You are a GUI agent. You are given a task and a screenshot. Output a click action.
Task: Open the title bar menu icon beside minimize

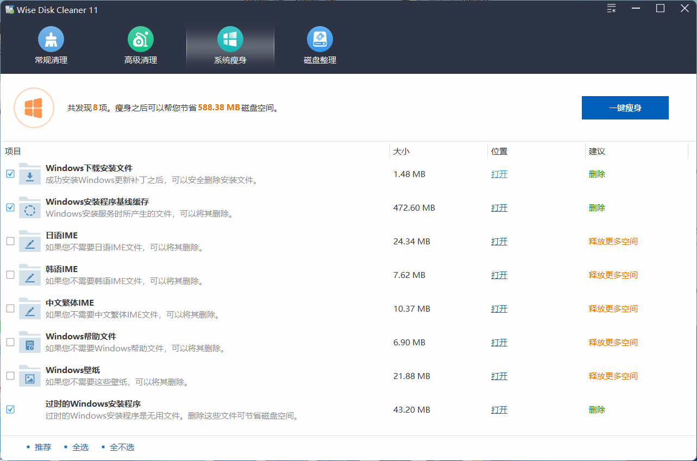(612, 9)
